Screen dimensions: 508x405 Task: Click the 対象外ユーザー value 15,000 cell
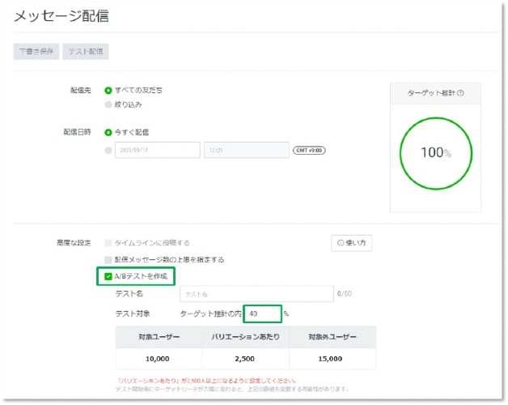tap(330, 358)
